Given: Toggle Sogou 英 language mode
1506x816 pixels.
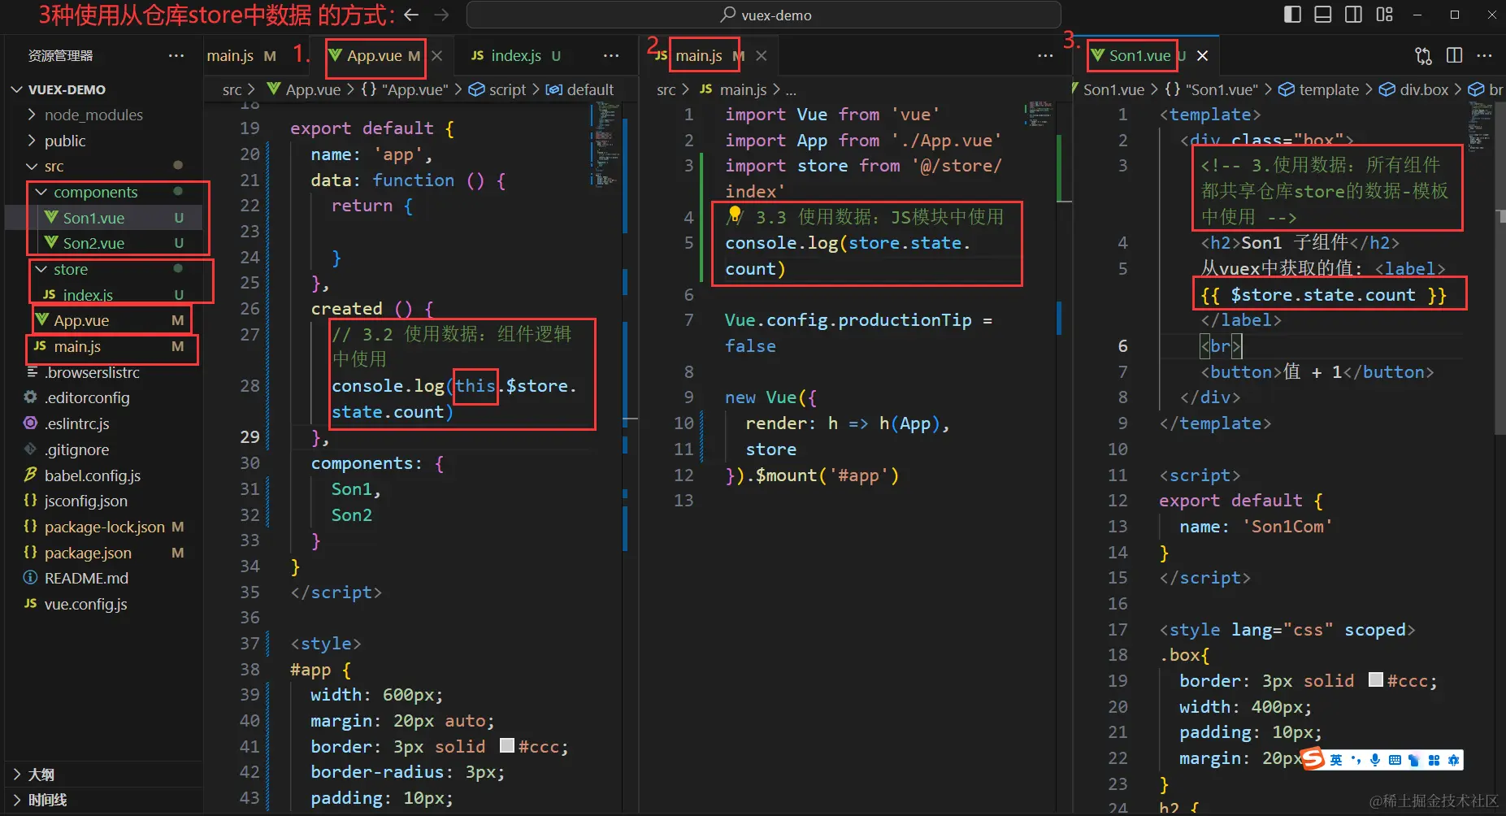Looking at the screenshot, I should [1336, 761].
